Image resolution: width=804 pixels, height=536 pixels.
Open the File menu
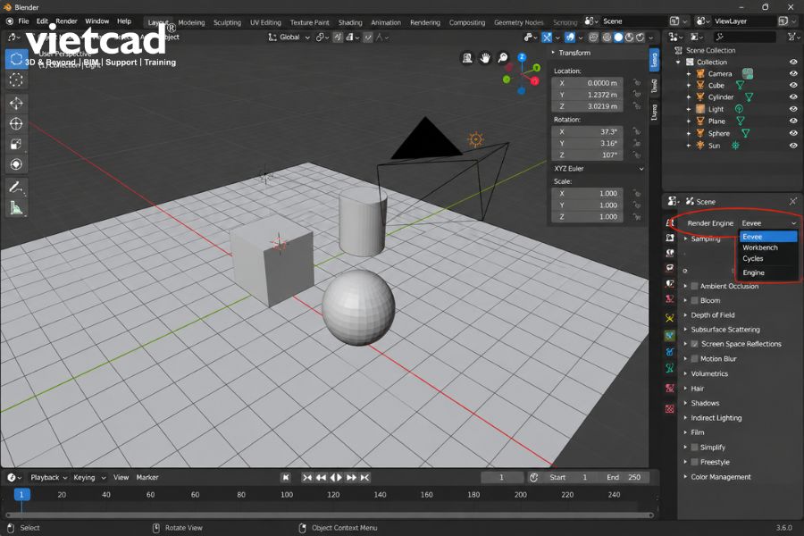pos(23,21)
